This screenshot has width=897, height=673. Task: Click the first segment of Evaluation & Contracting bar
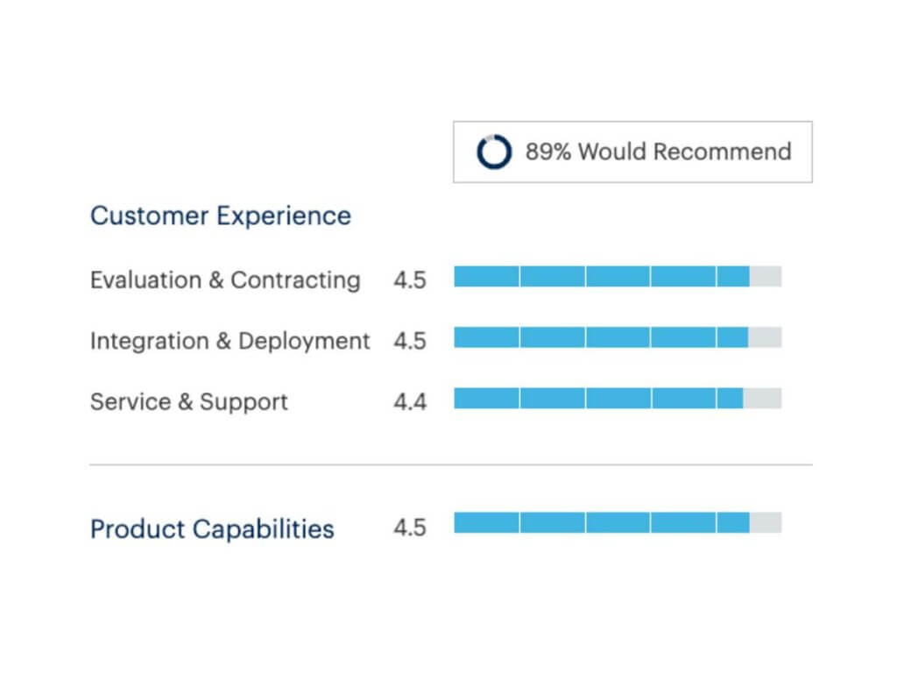486,276
